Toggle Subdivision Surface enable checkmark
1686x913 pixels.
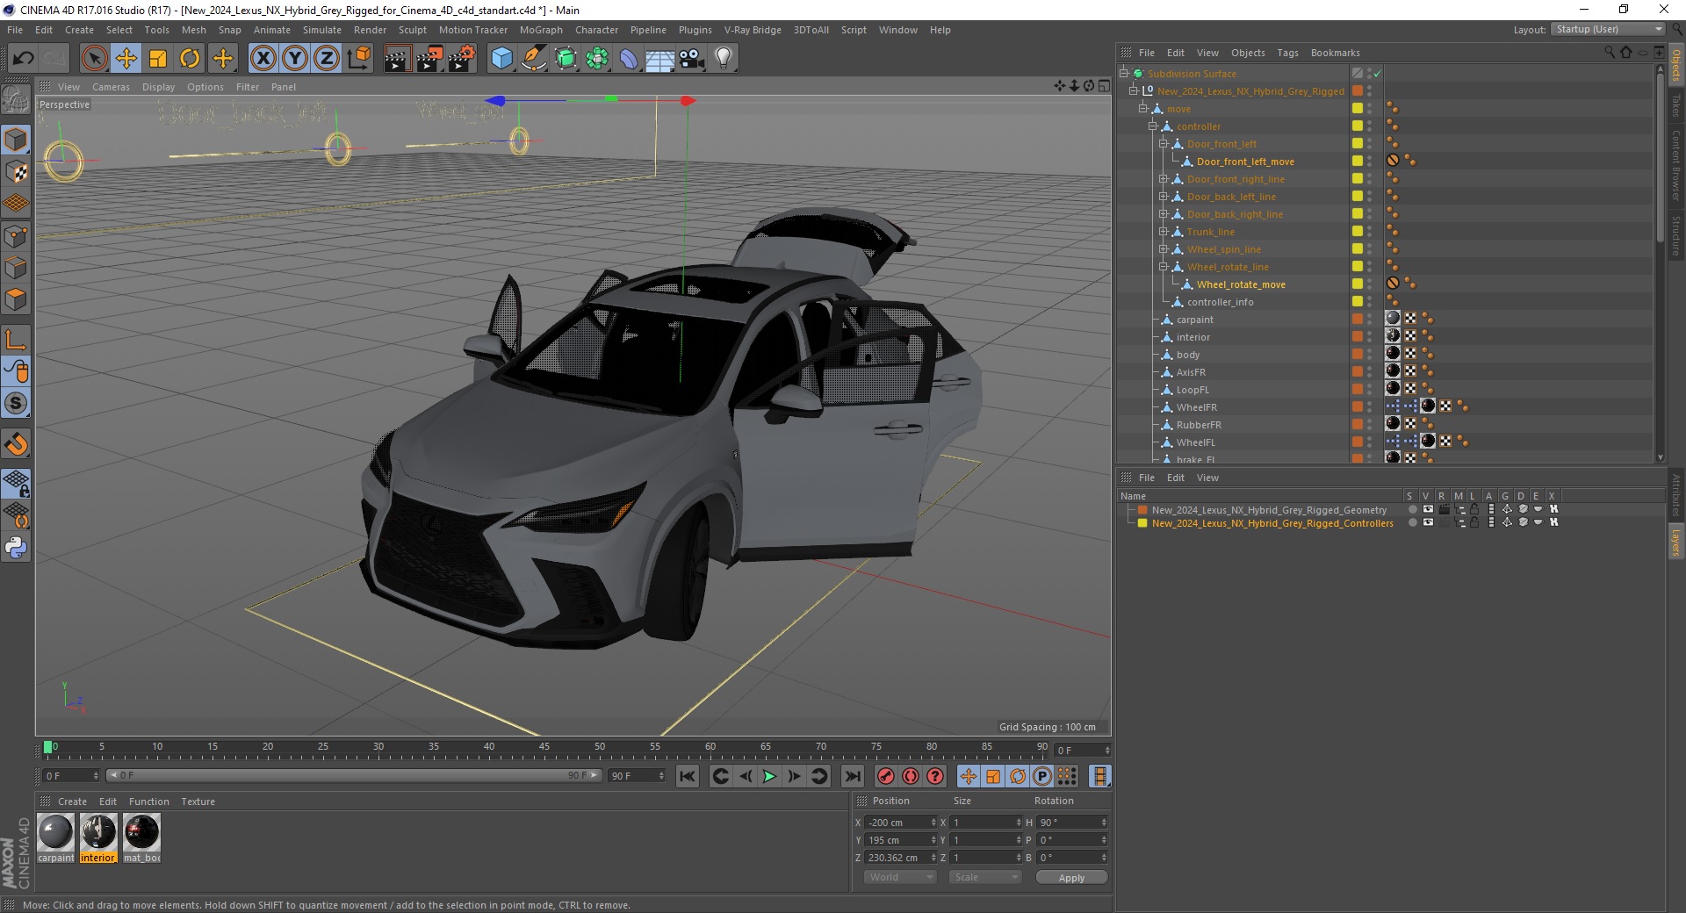(x=1377, y=74)
